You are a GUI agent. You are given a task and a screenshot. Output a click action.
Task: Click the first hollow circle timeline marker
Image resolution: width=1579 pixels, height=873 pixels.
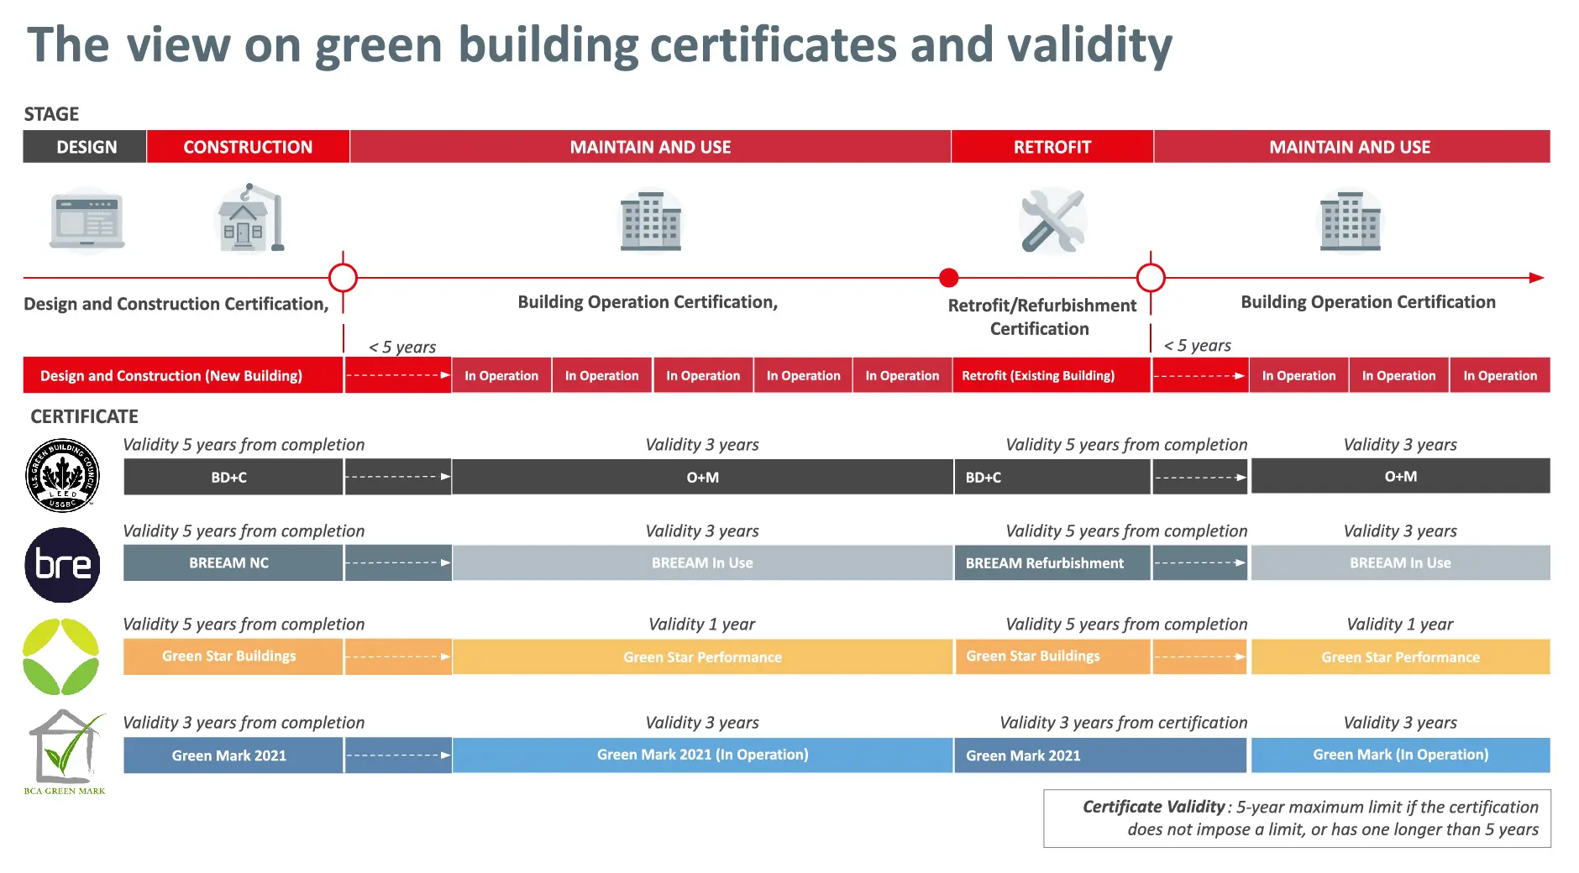[343, 278]
